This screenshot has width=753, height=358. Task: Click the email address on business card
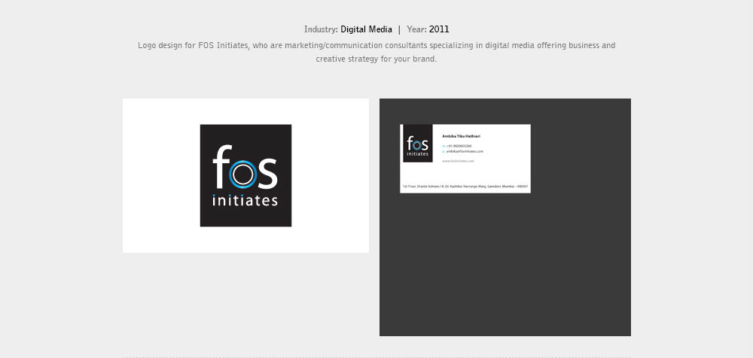pyautogui.click(x=465, y=151)
